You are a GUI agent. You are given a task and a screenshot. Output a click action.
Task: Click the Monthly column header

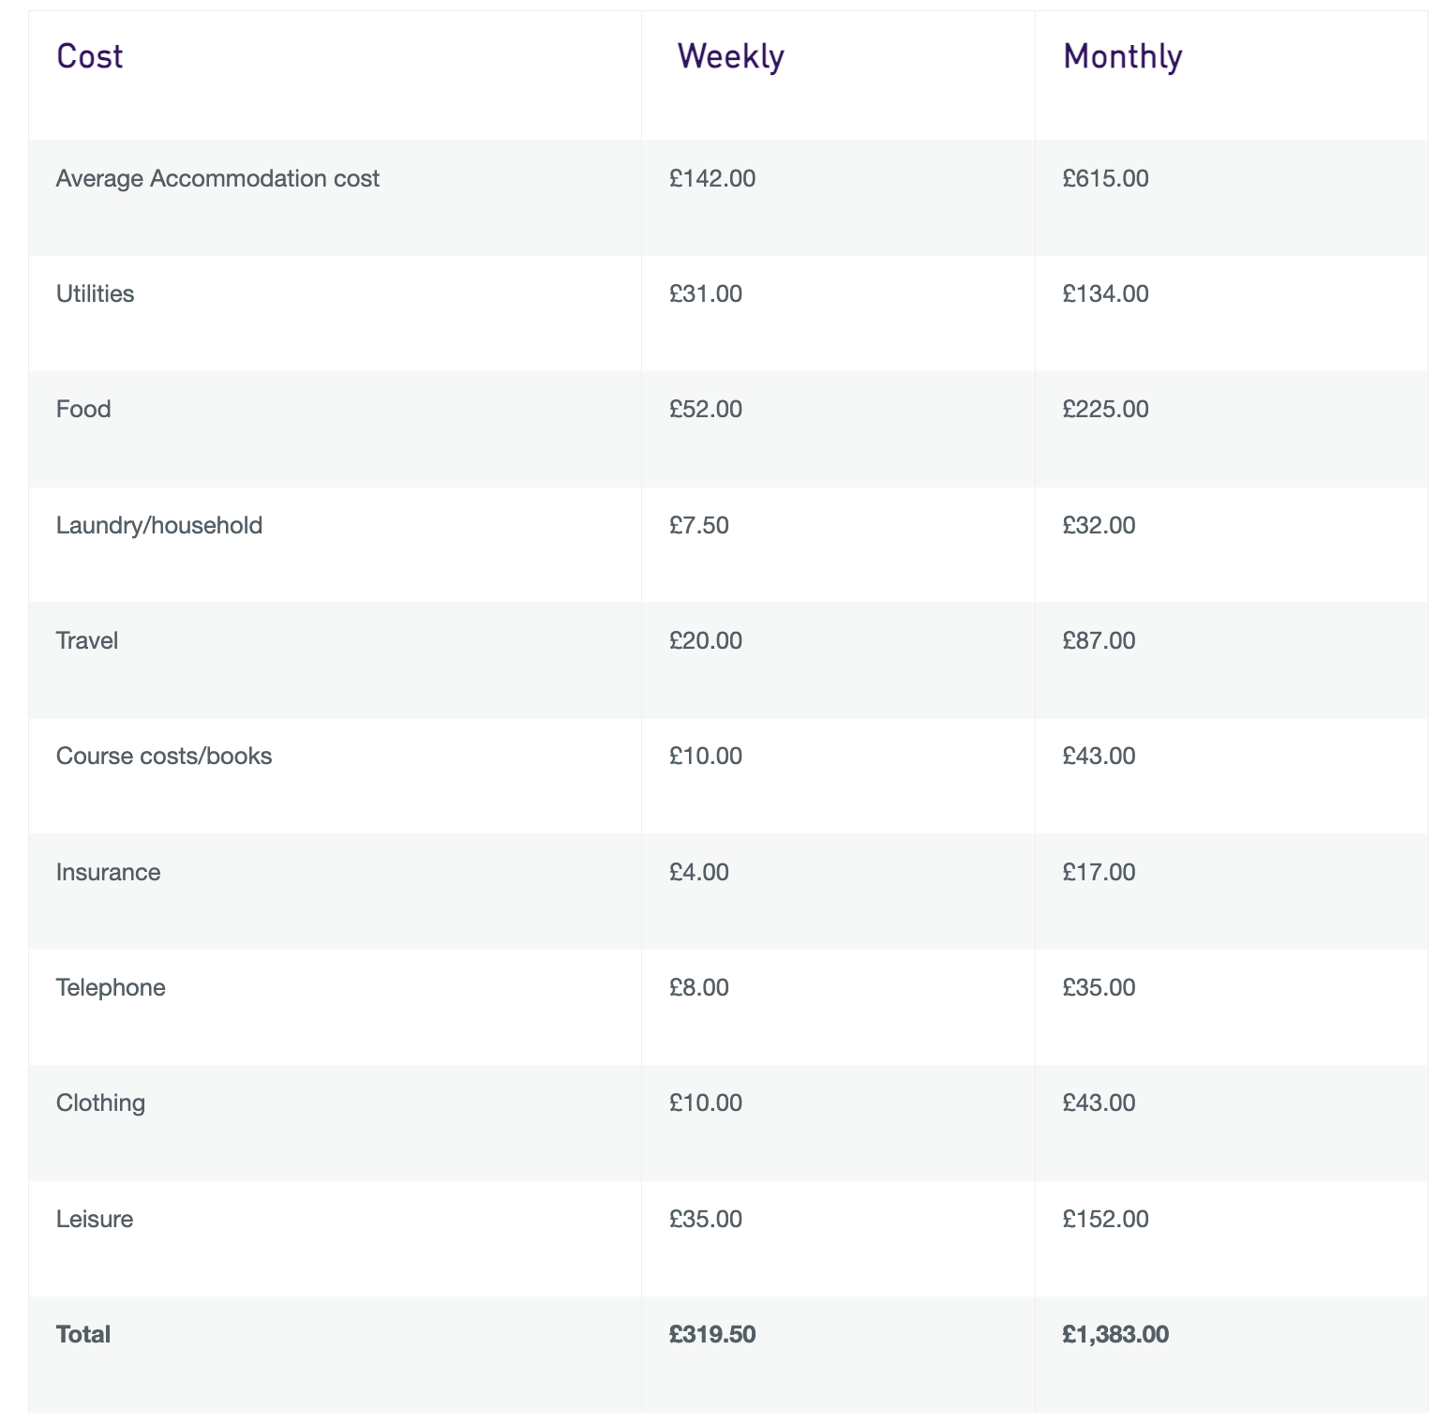point(1122,57)
